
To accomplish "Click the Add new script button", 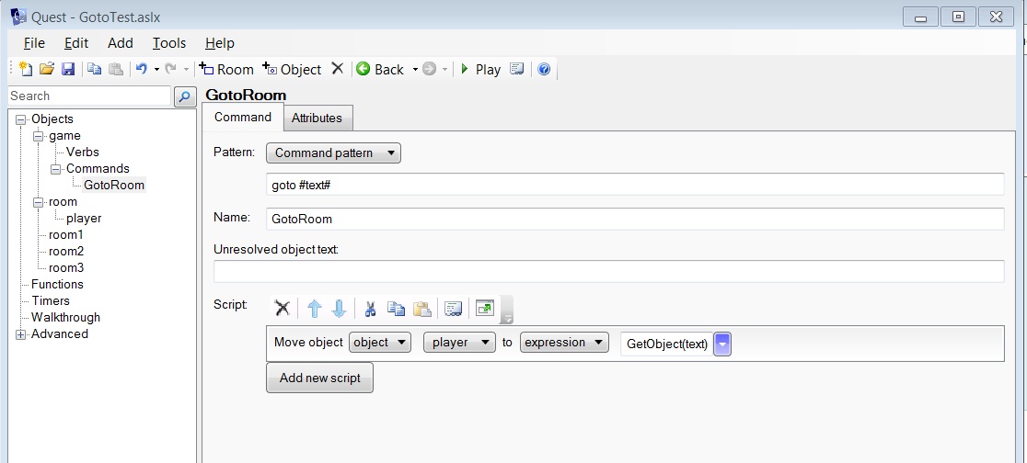I will 319,378.
